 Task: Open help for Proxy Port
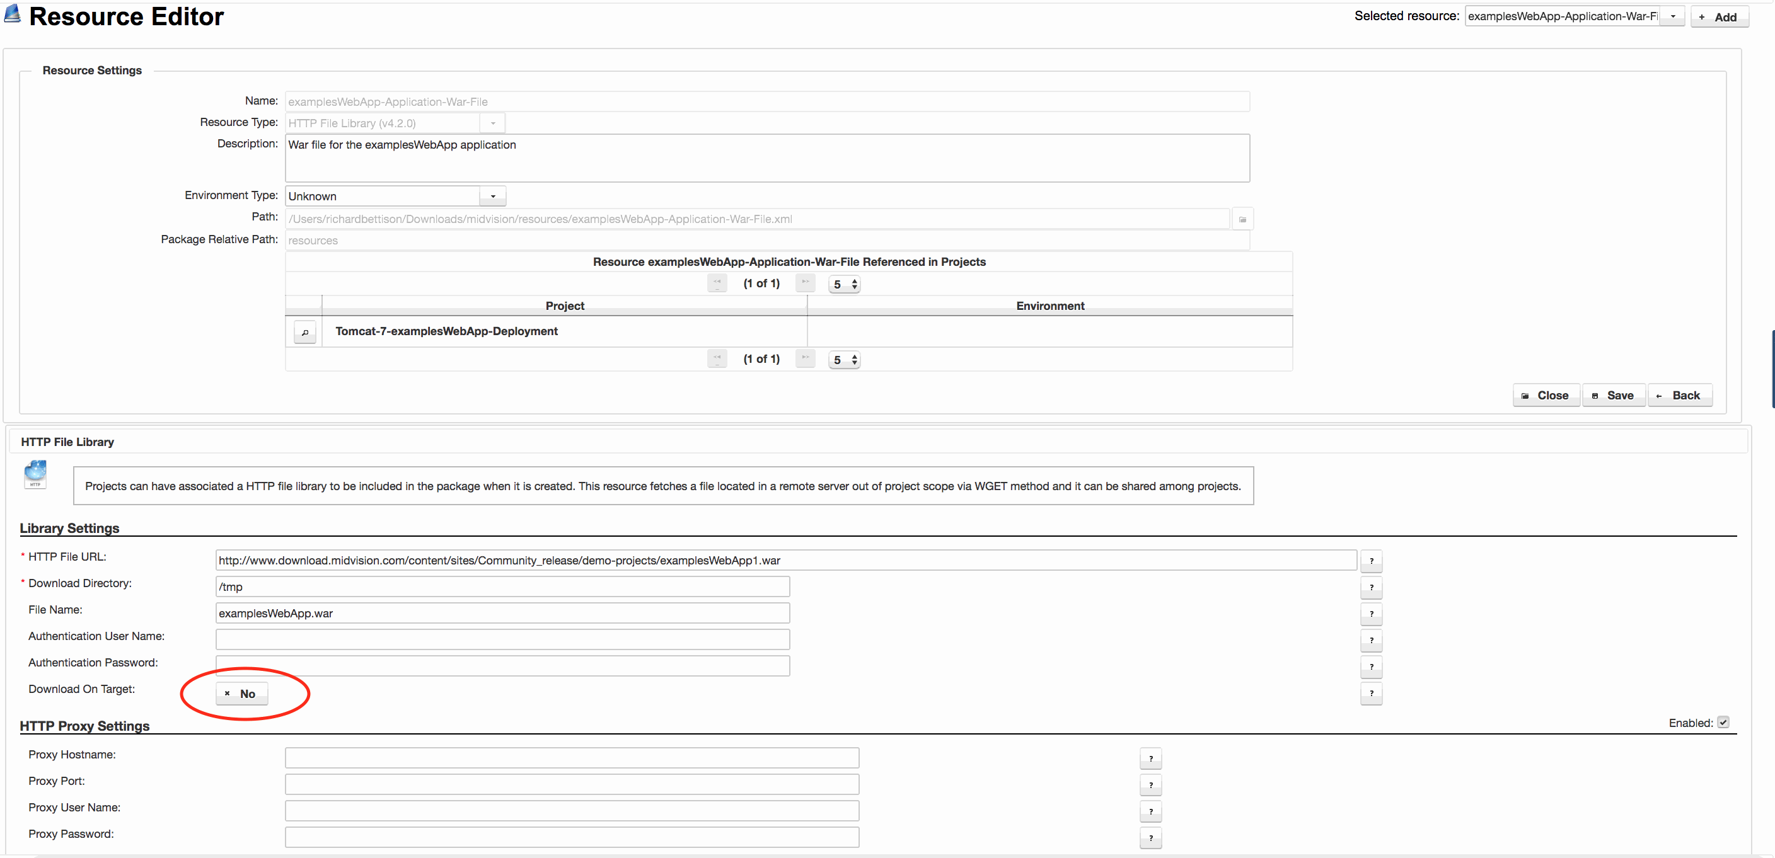pos(1151,785)
